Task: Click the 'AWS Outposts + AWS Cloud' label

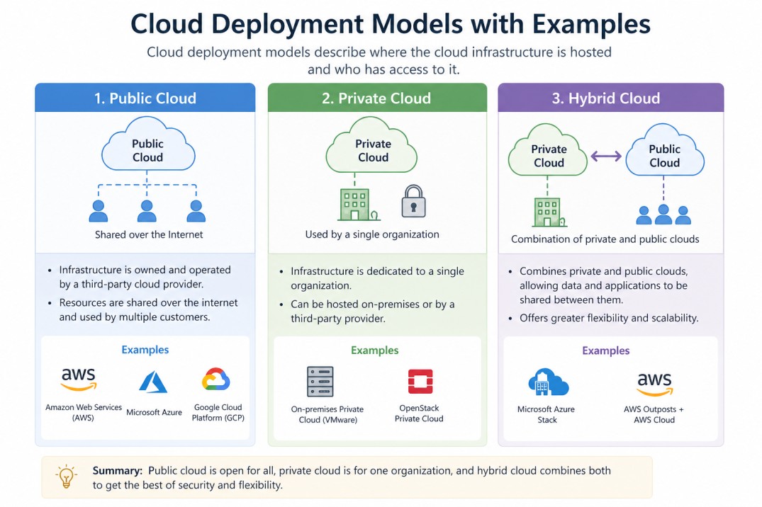Action: point(654,414)
